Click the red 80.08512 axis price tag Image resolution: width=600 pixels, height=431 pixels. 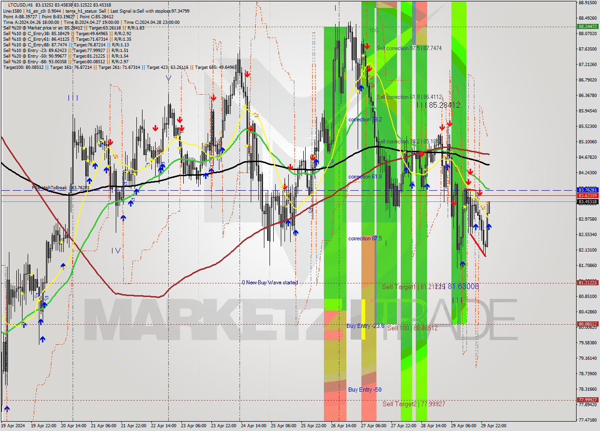pyautogui.click(x=588, y=324)
